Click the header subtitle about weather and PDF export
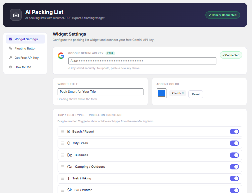The width and height of the screenshot is (252, 193). [x=65, y=18]
